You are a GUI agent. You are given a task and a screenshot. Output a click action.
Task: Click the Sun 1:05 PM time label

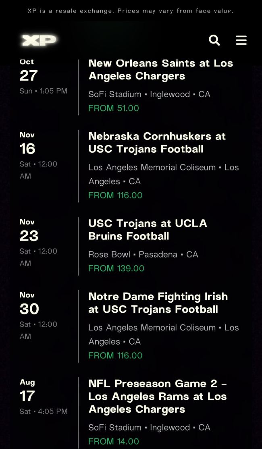[x=43, y=91]
